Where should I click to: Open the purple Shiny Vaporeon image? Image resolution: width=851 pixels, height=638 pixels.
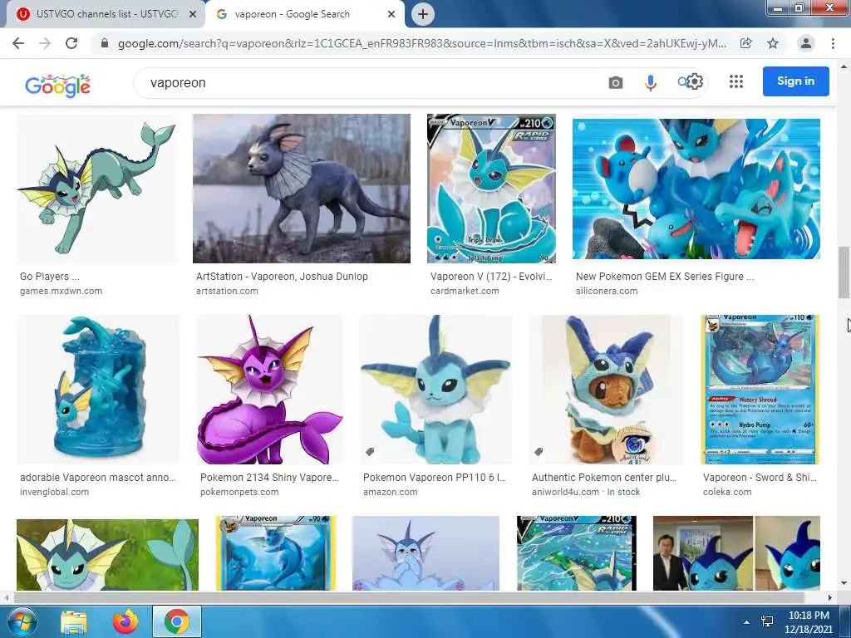click(270, 390)
